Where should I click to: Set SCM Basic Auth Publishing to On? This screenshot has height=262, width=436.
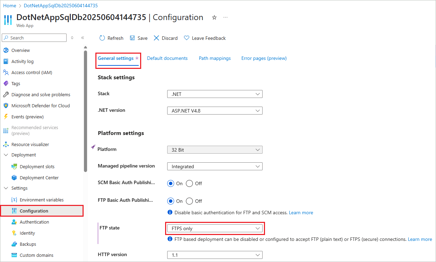click(x=171, y=183)
